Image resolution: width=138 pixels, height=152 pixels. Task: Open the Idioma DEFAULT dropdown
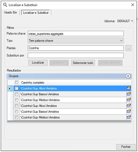125,21
